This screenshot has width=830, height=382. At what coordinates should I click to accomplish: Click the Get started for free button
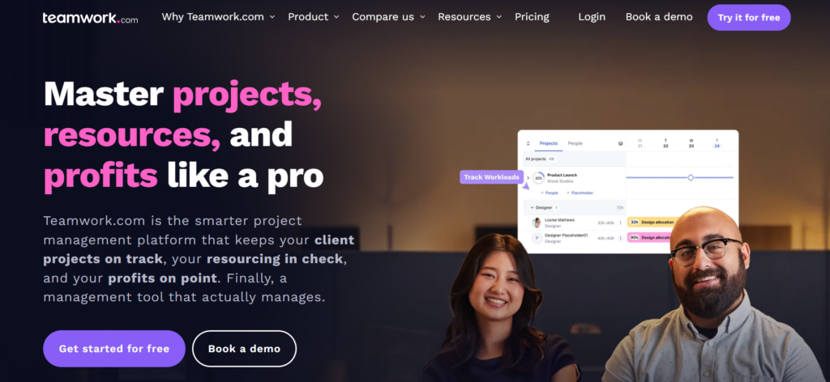(x=113, y=349)
